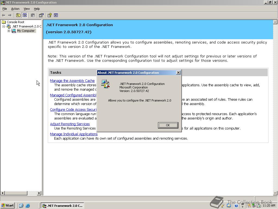The height and width of the screenshot is (209, 278).
Task: Open Properties via the toolbar icon
Action: coord(41,15)
